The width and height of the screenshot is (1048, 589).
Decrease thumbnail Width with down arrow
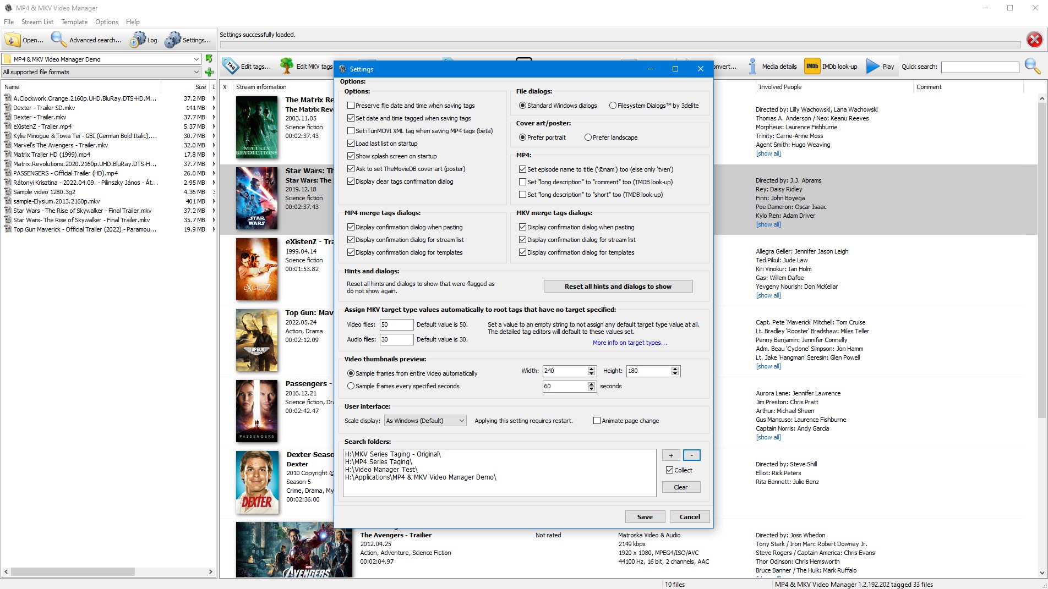coord(592,374)
